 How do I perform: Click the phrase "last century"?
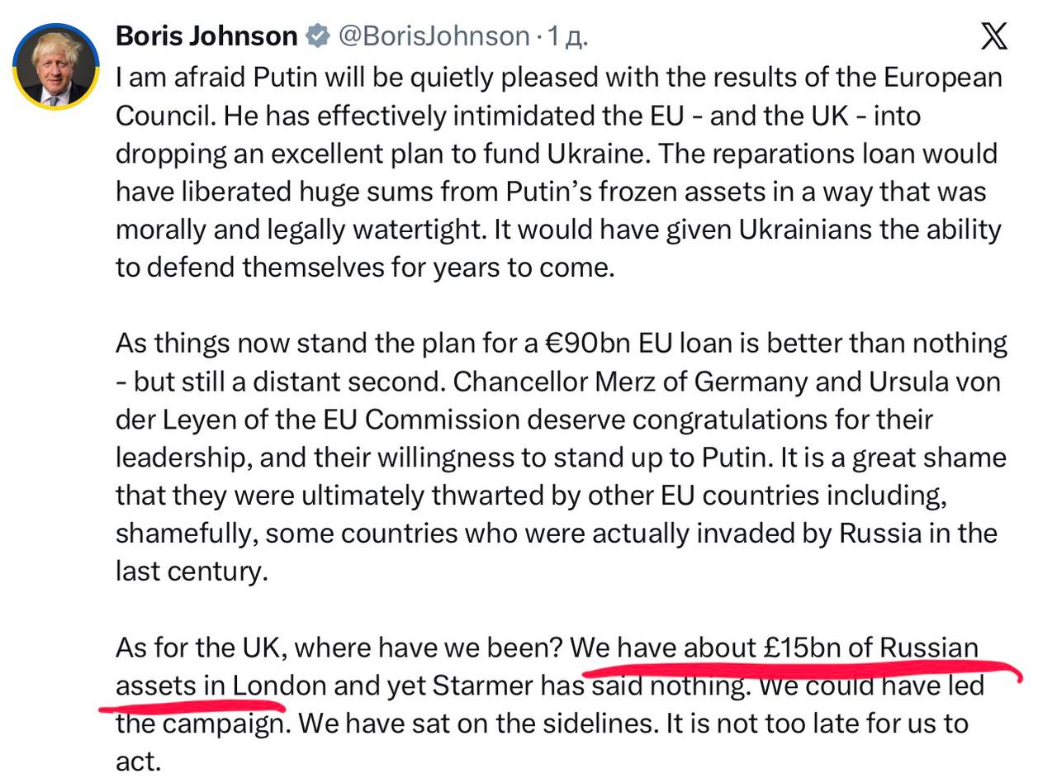point(192,572)
